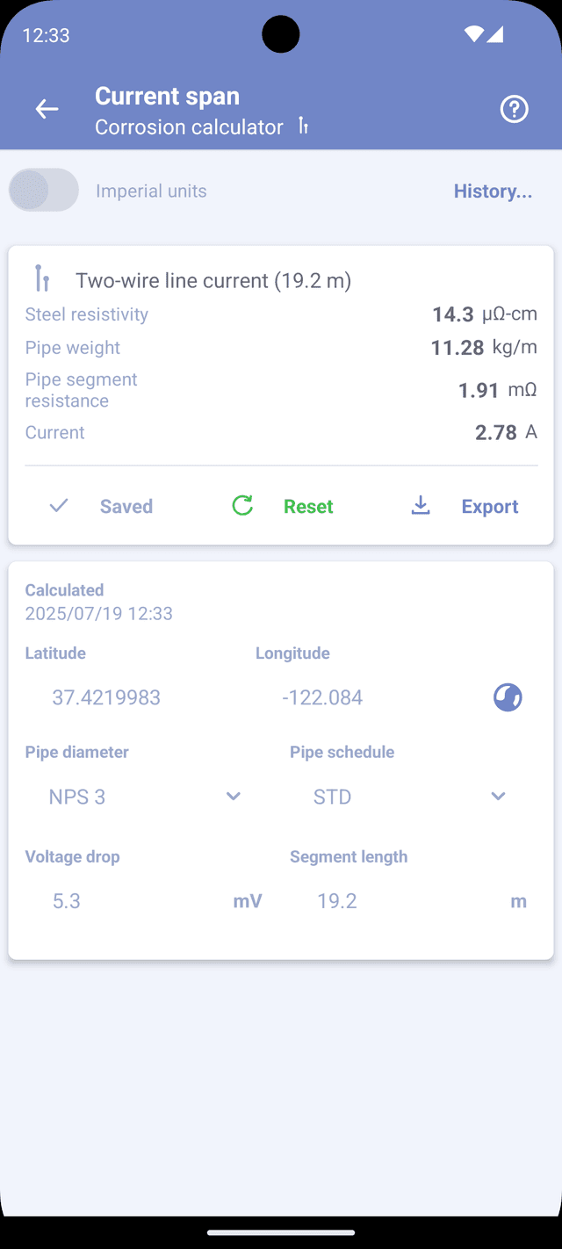Edit the Segment length field
562x1249 pixels.
395,901
